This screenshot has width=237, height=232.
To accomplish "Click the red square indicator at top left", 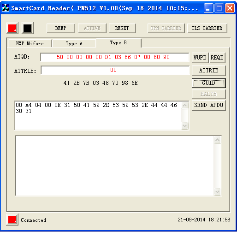I will pyautogui.click(x=12, y=28).
